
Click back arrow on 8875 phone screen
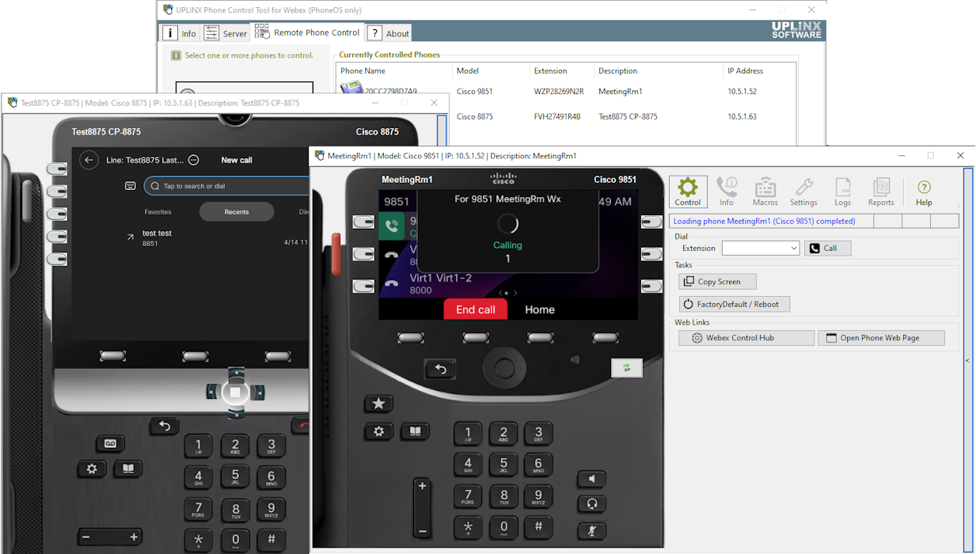pyautogui.click(x=89, y=160)
